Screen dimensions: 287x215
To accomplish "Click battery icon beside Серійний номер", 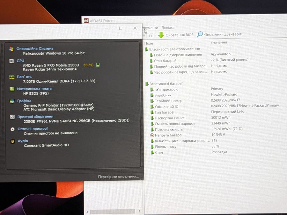I will click(x=152, y=101).
